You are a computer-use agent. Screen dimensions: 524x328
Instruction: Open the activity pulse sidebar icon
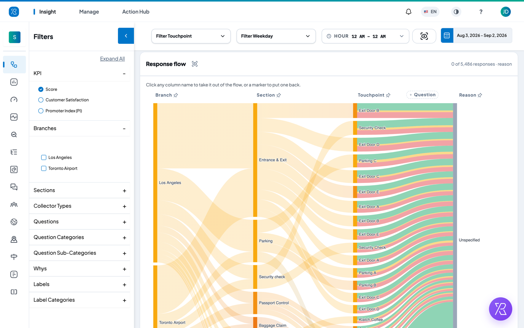click(x=14, y=117)
